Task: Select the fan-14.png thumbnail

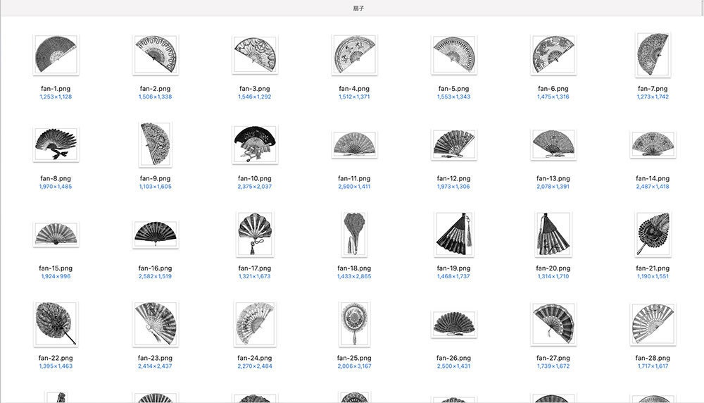Action: (x=653, y=144)
